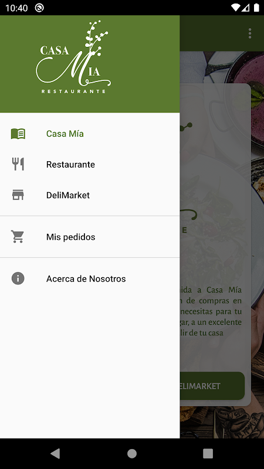The image size is (264, 469).
Task: Tap the open book icon beside Casa Mía
Action: 18,134
